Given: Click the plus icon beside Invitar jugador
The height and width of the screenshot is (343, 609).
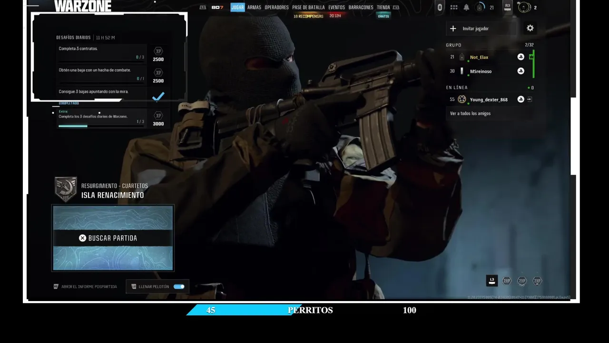Looking at the screenshot, I should coord(453,29).
